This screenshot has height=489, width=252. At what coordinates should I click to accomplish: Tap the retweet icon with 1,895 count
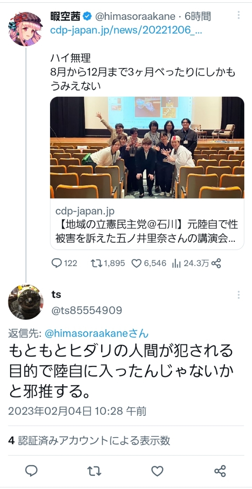pyautogui.click(x=96, y=263)
